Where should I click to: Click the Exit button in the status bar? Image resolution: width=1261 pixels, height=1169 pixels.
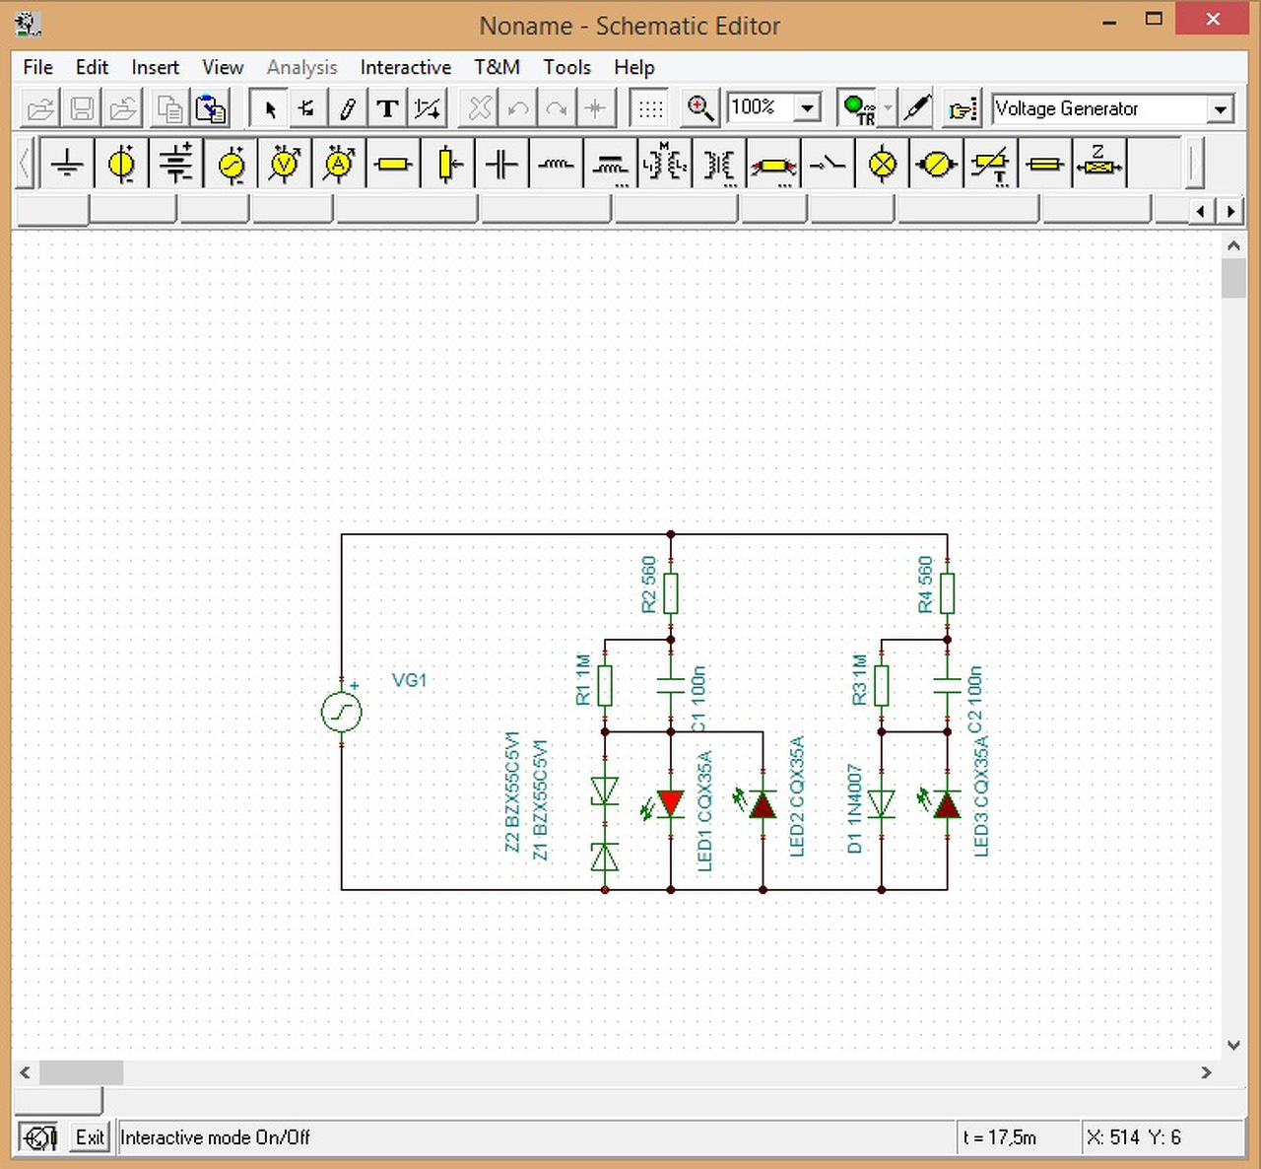pos(90,1138)
